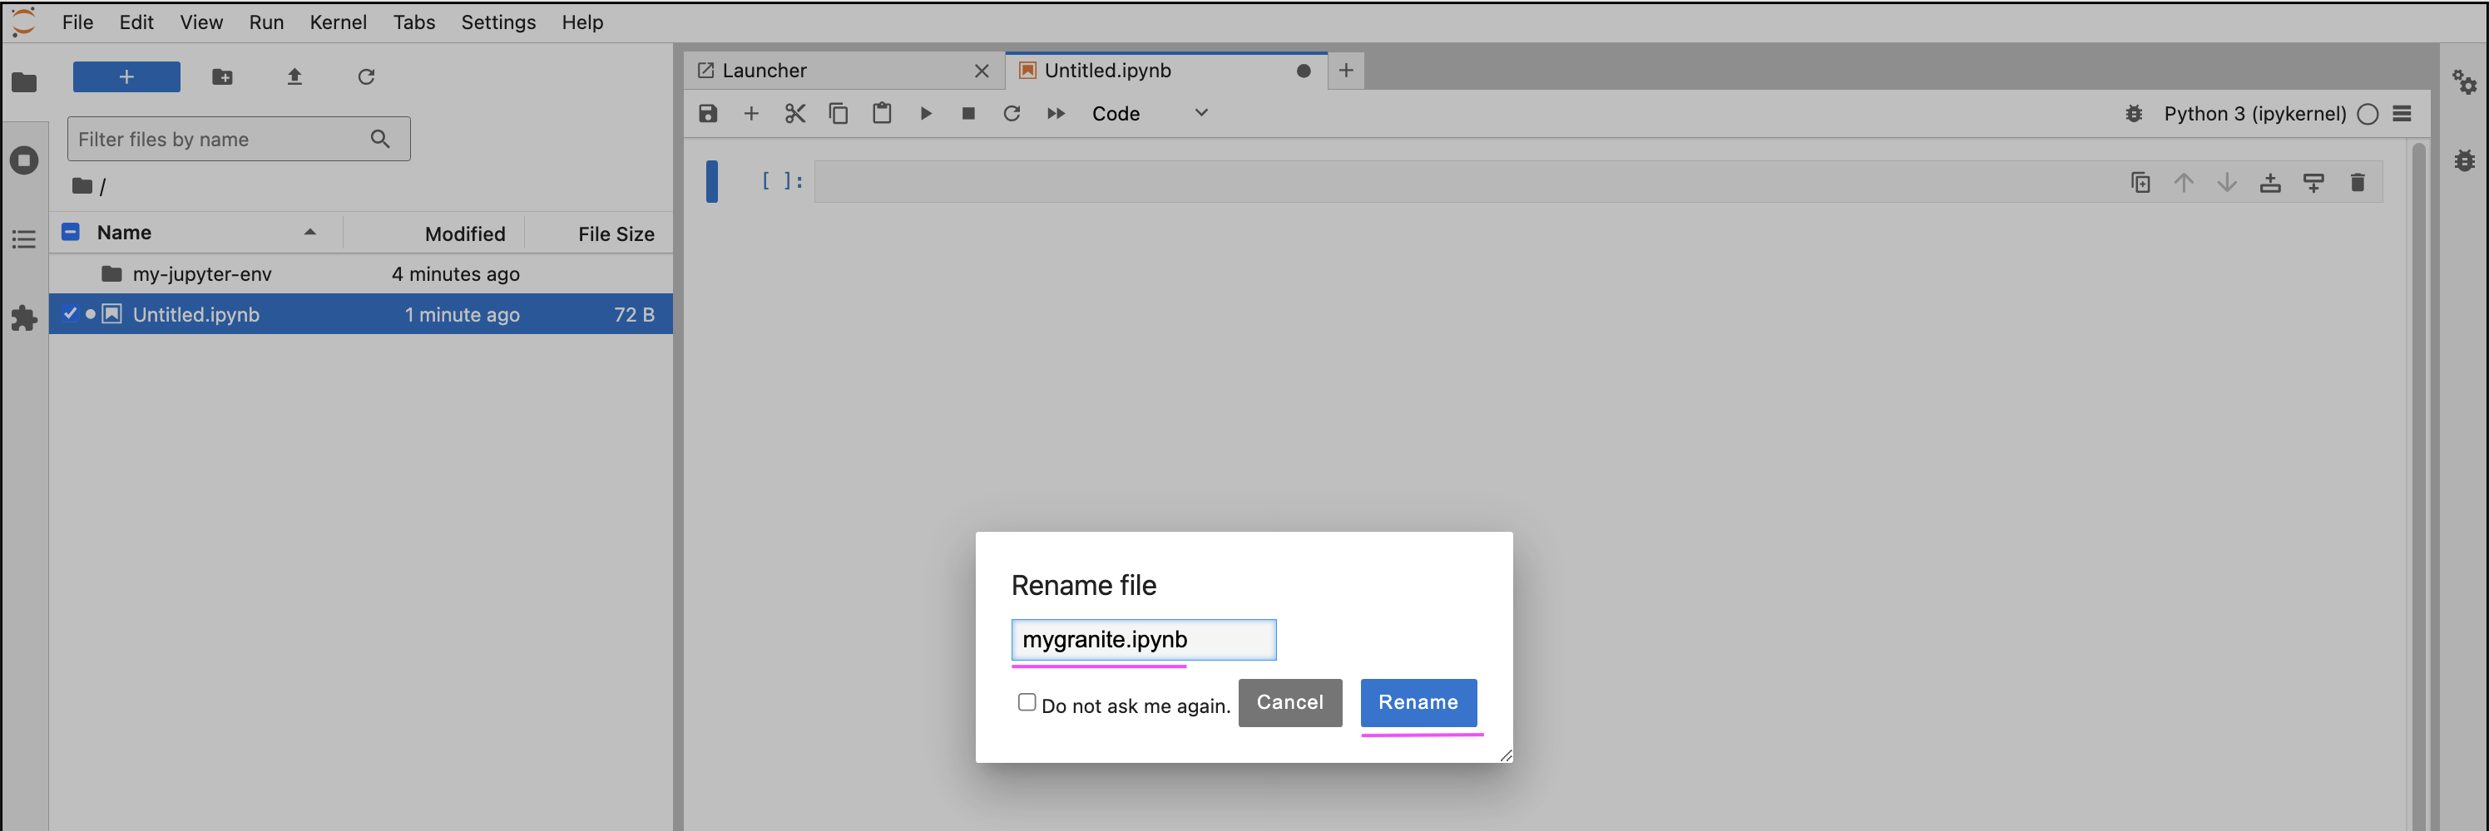2489x831 pixels.
Task: Click the Rename button in dialog
Action: tap(1417, 701)
